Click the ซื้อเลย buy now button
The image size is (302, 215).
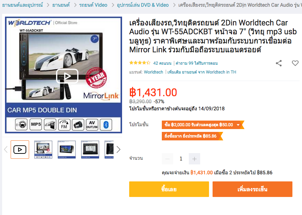point(169,189)
